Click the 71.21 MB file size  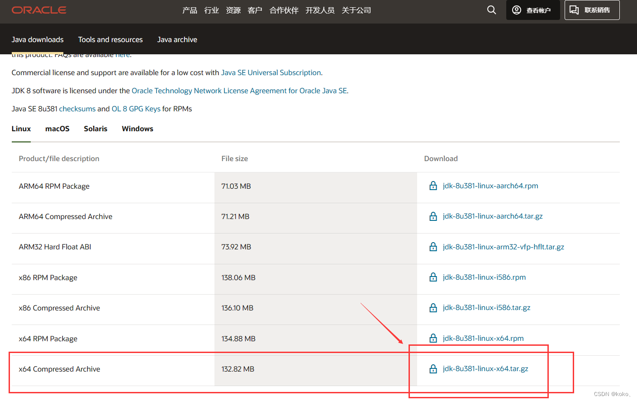tap(235, 216)
